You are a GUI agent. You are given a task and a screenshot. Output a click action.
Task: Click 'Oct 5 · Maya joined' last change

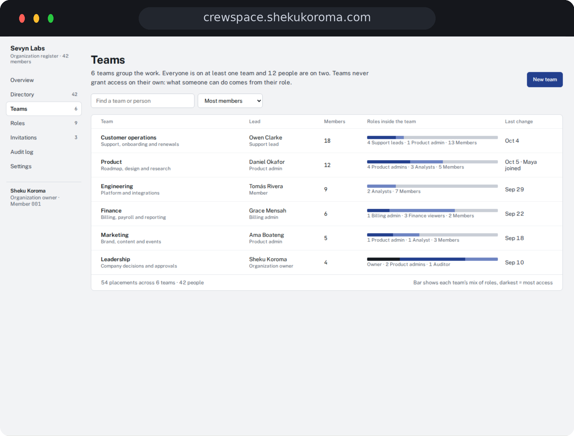(x=521, y=165)
